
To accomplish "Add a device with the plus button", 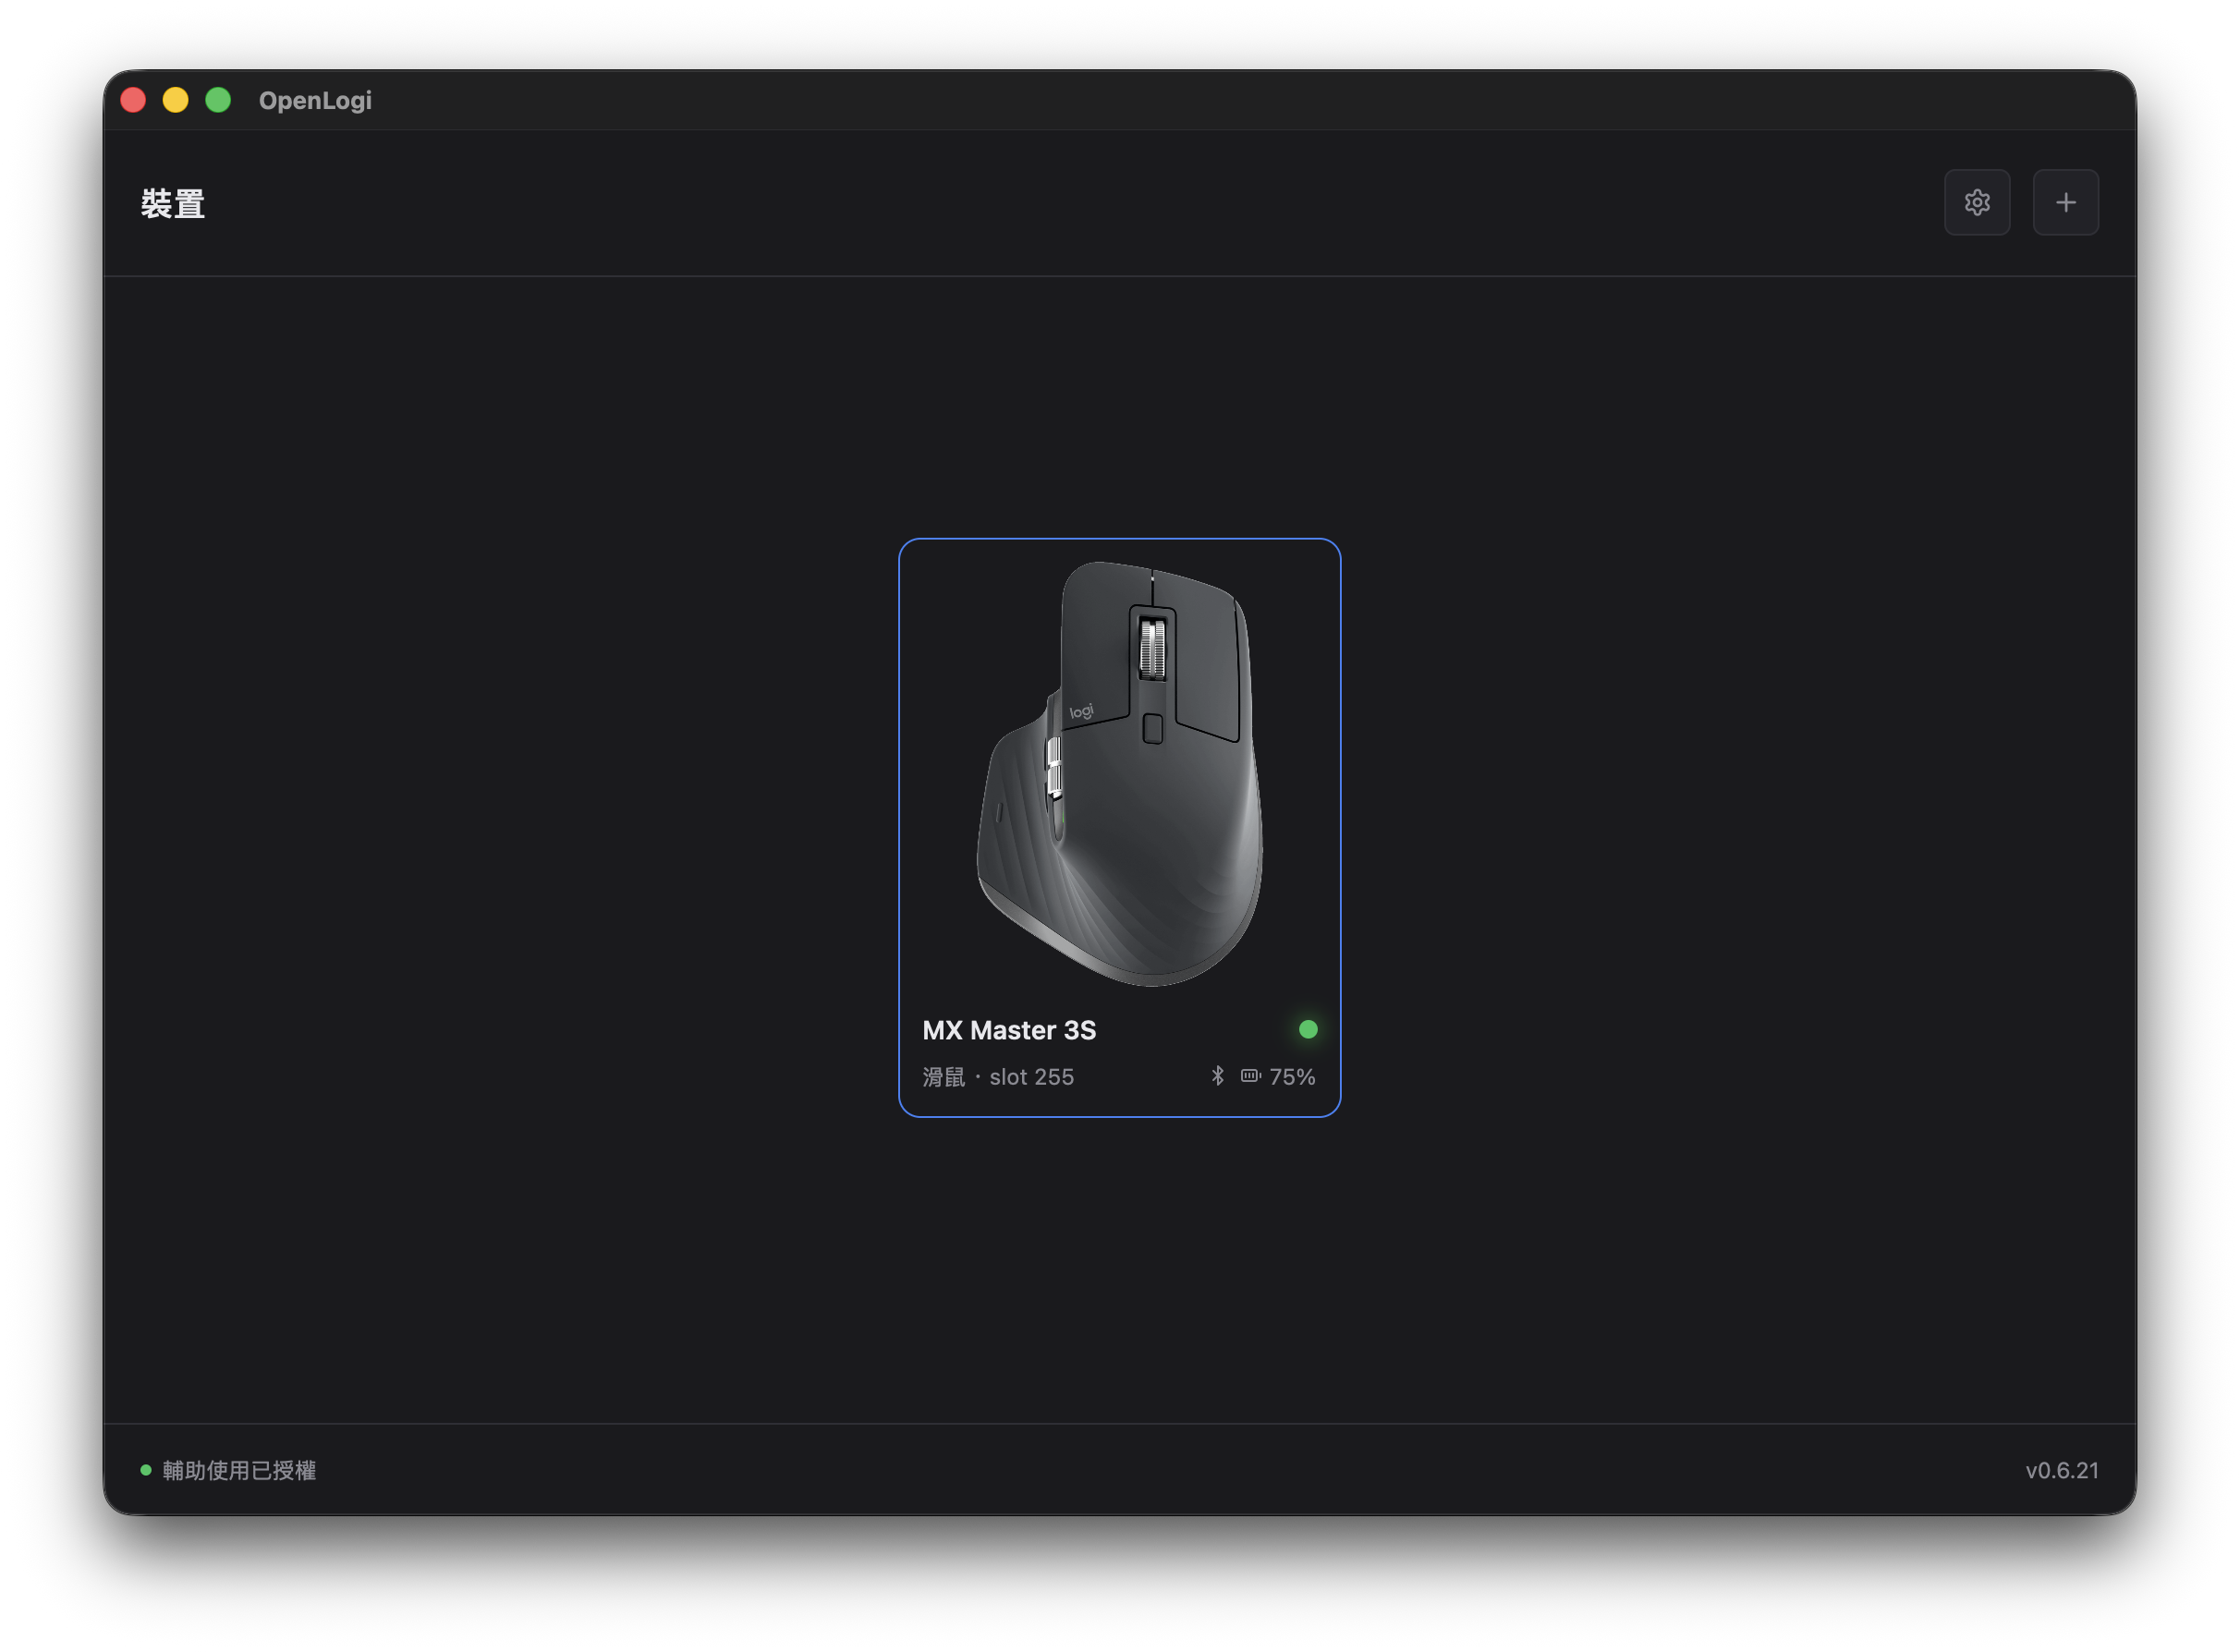I will point(2066,203).
